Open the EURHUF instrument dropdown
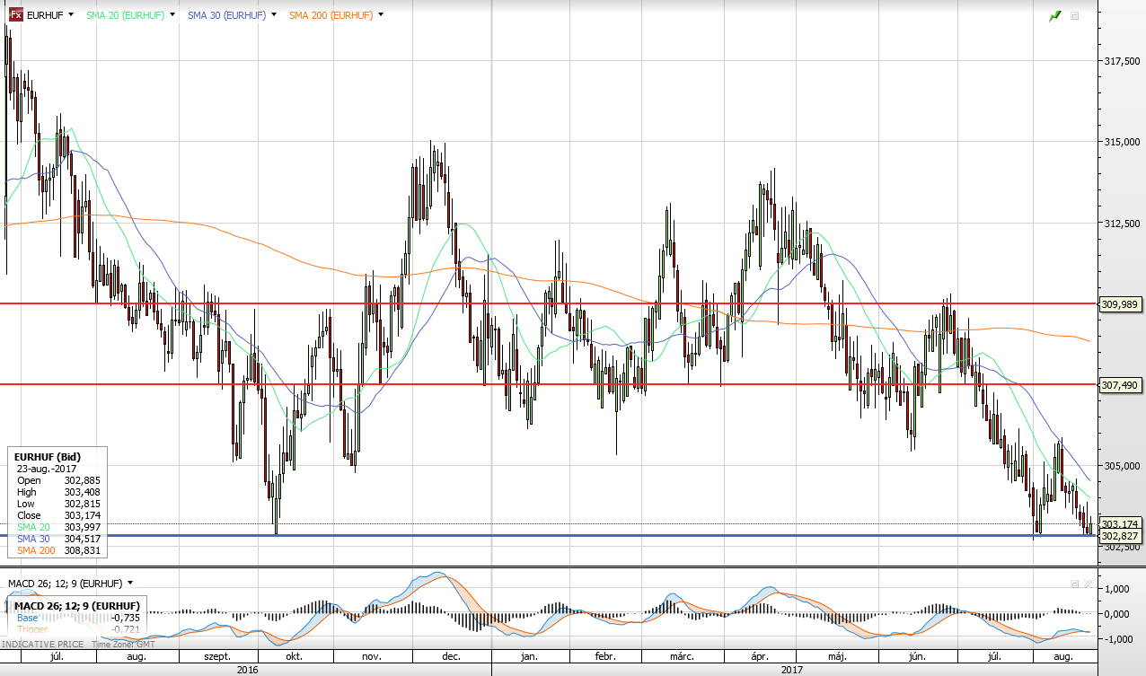Image resolution: width=1146 pixels, height=676 pixels. coord(72,15)
